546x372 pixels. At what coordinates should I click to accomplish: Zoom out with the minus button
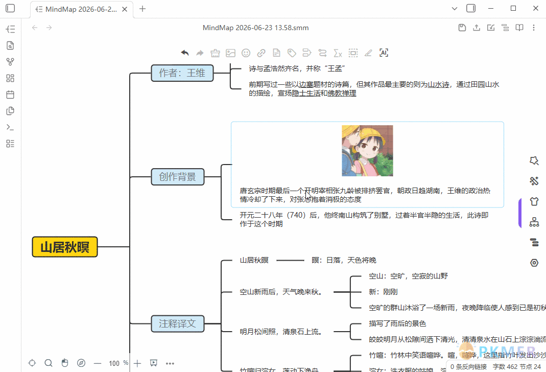pyautogui.click(x=98, y=363)
